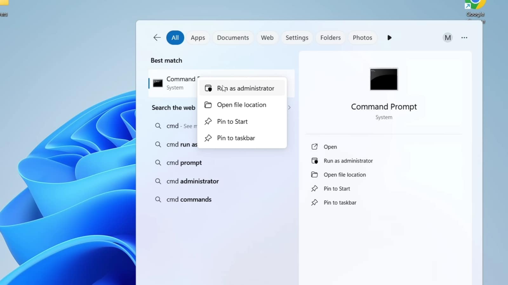Click Pin to taskbar in the right preview pane

tap(340, 203)
